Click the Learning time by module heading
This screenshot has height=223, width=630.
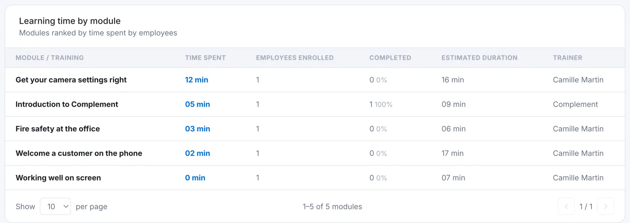(70, 21)
